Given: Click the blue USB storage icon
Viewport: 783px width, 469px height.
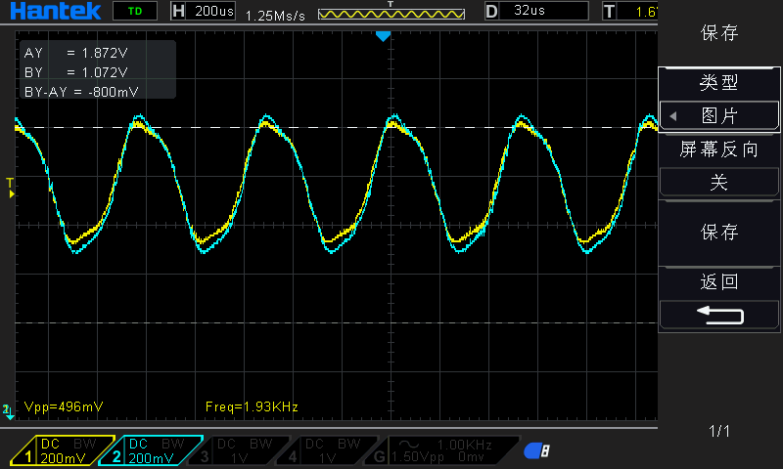Looking at the screenshot, I should (536, 450).
